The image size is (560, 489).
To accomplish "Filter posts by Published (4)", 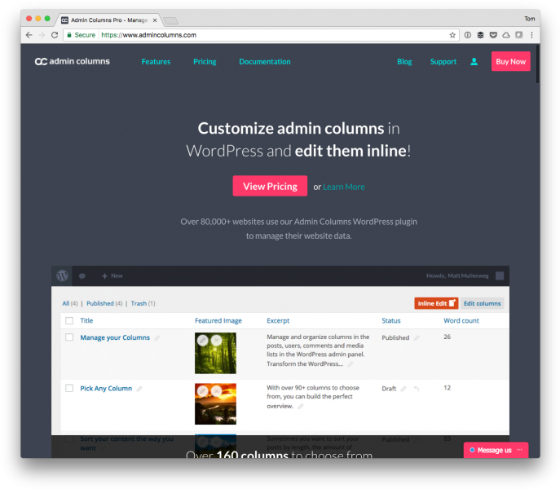I will (104, 303).
